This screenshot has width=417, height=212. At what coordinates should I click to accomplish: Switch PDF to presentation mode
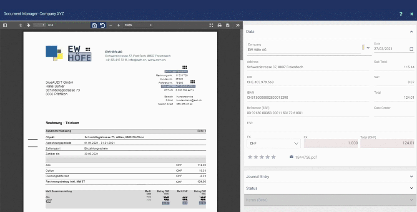[211, 25]
